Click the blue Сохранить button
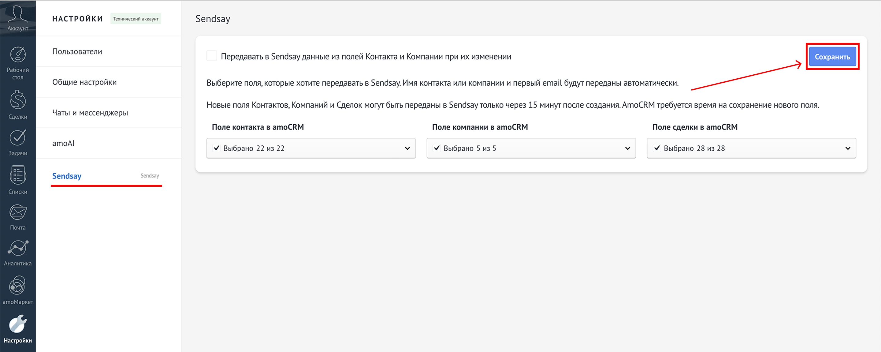The width and height of the screenshot is (881, 352). (832, 57)
